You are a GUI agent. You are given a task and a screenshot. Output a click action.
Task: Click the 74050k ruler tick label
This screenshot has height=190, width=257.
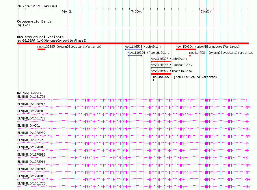[136, 12]
